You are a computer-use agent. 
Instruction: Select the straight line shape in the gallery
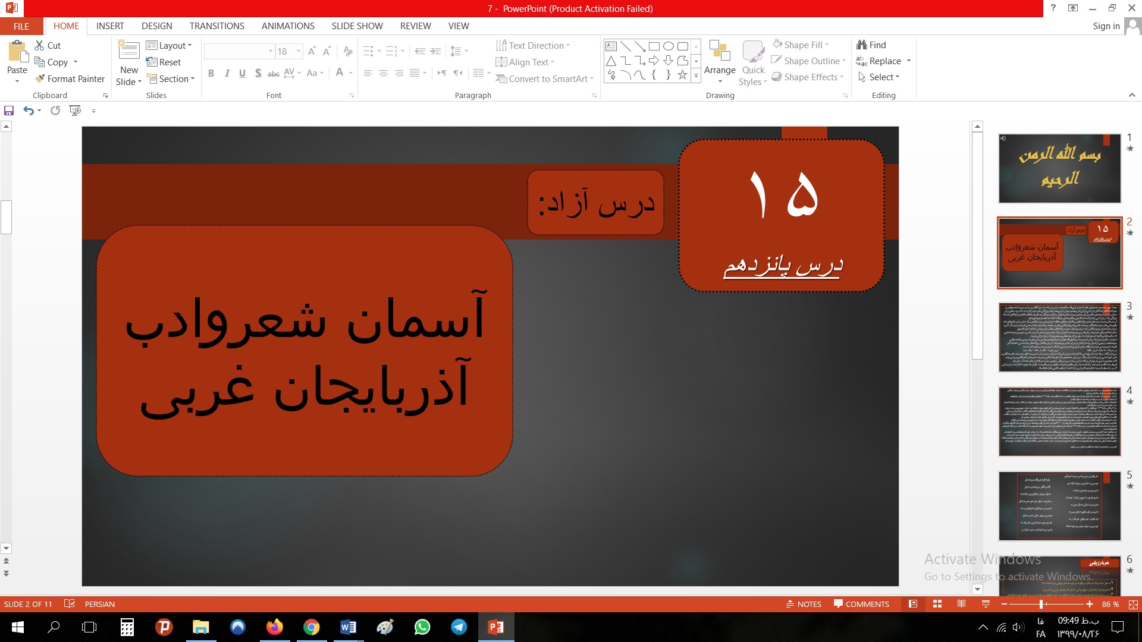(625, 46)
